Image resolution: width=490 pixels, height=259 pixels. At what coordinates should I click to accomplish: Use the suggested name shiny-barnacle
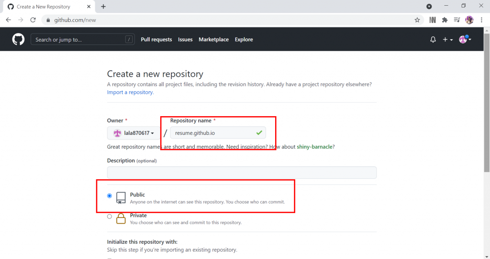click(x=315, y=147)
